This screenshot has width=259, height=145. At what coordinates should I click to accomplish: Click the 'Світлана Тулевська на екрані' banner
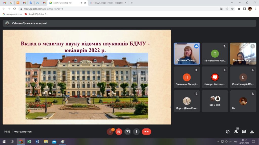pyautogui.click(x=129, y=23)
